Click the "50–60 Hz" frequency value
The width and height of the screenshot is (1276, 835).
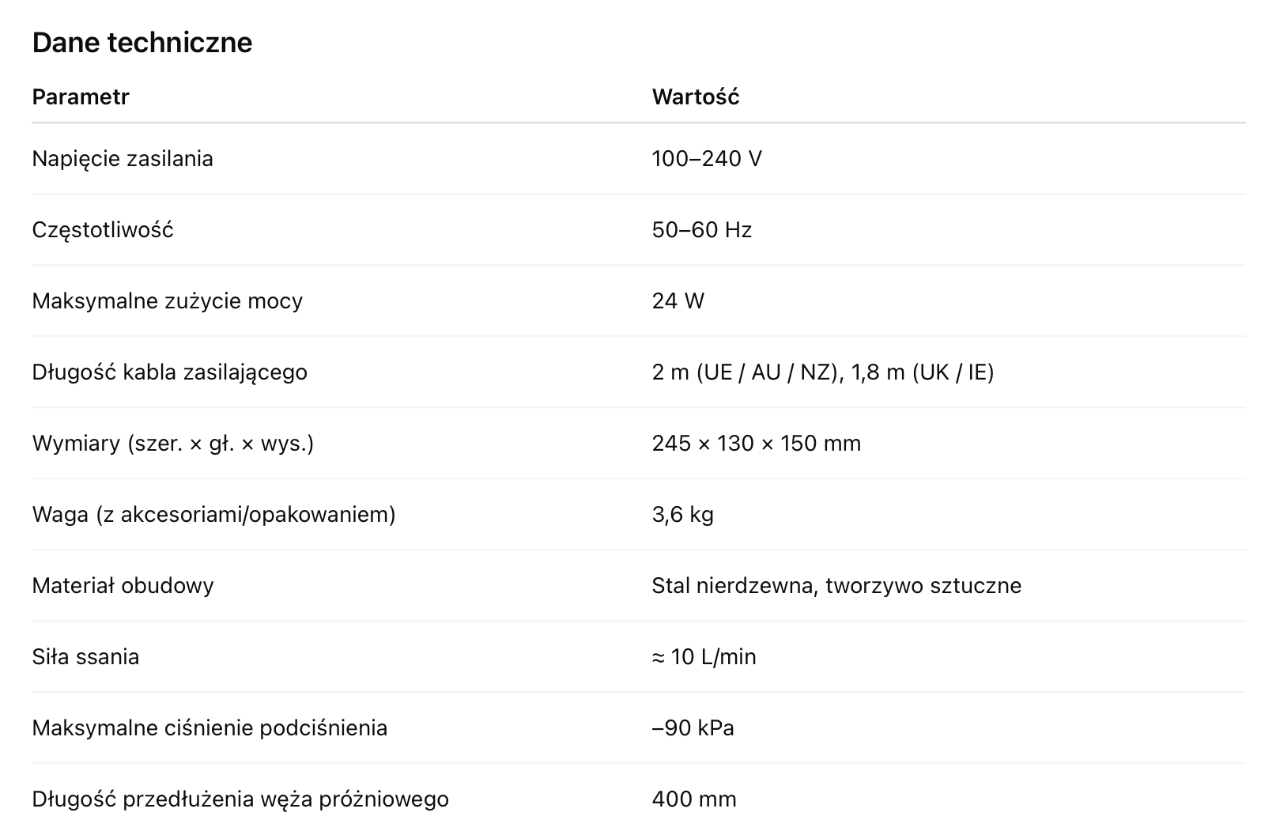702,230
